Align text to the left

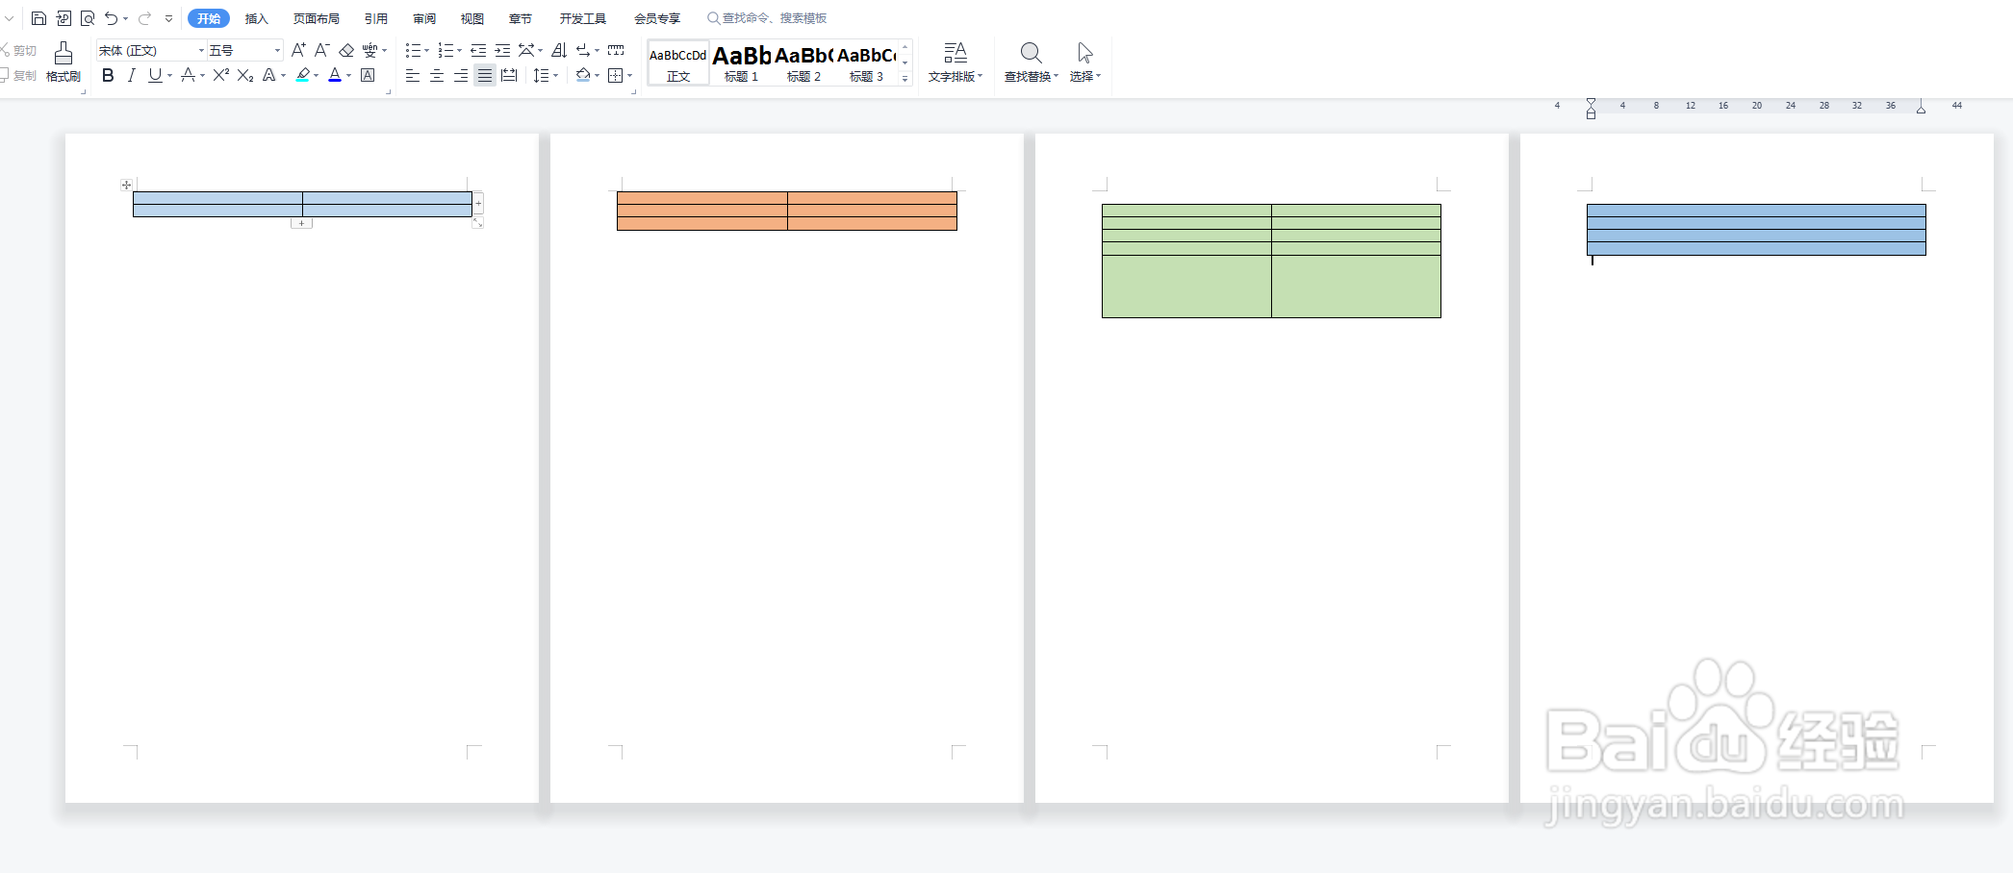click(x=413, y=75)
